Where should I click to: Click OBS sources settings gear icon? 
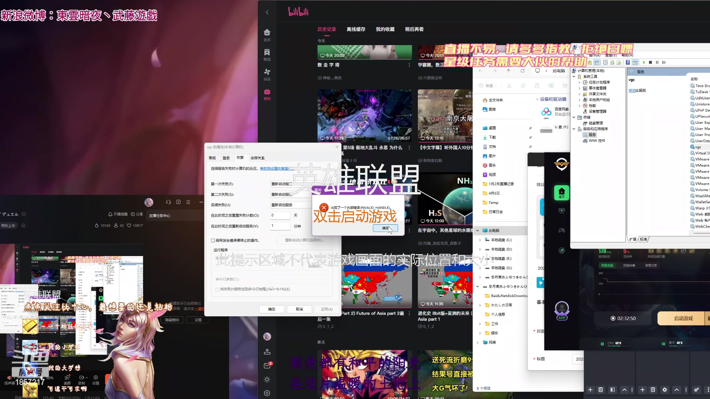665,390
